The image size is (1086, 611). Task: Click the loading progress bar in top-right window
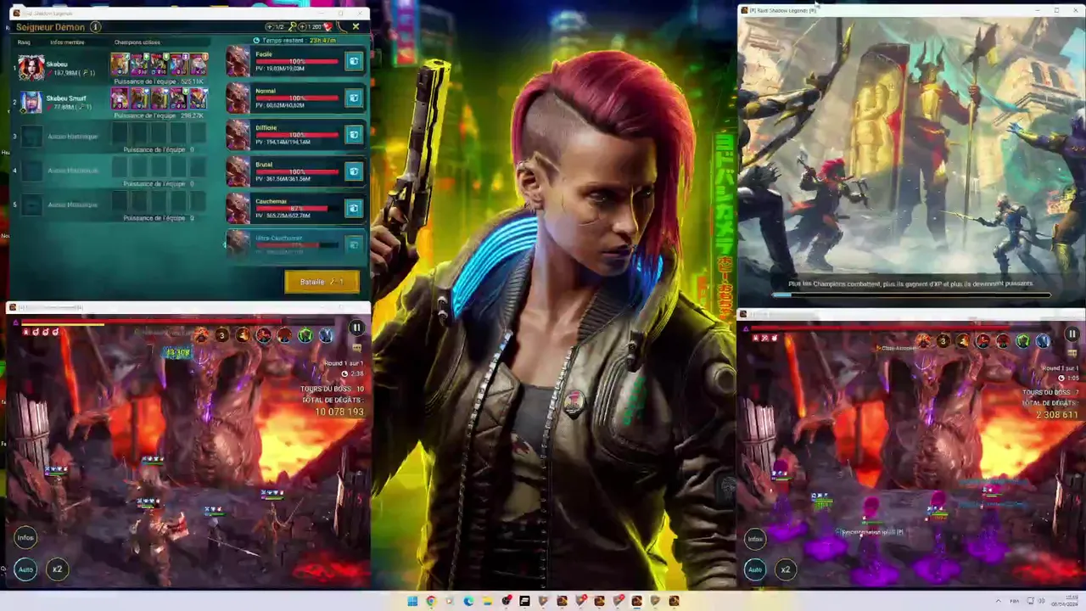point(911,294)
